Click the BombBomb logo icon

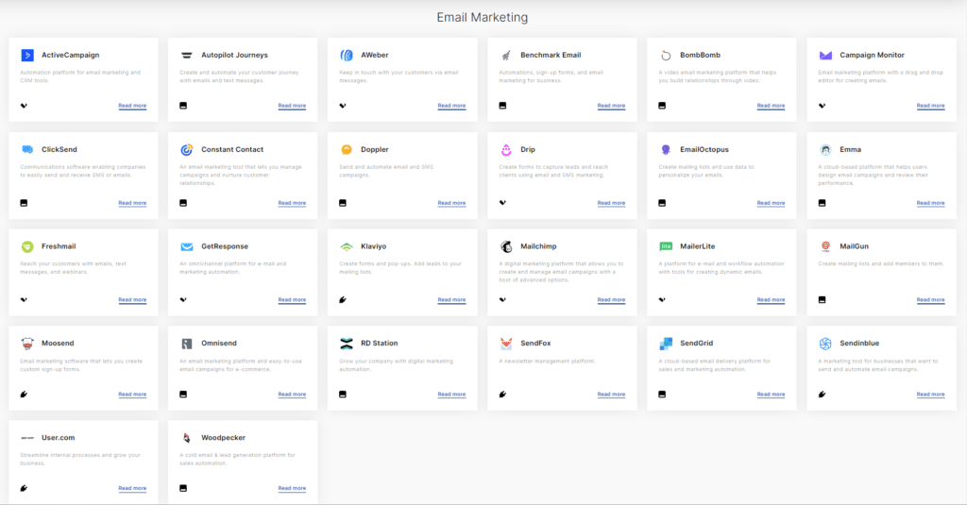tap(666, 56)
